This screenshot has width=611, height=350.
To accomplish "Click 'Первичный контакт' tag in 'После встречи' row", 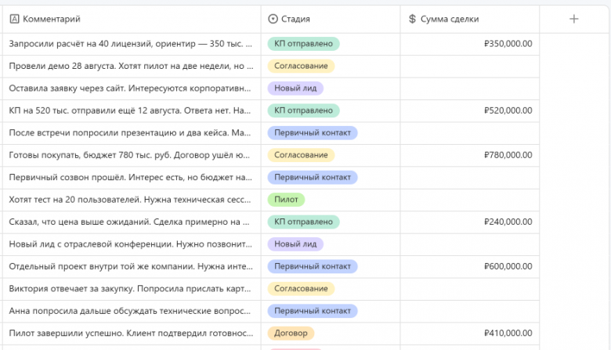I will (x=313, y=133).
